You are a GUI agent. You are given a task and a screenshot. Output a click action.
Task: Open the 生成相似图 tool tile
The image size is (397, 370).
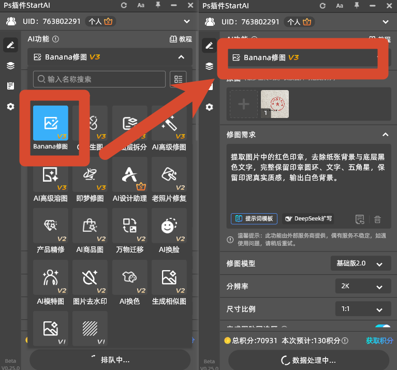click(x=169, y=277)
